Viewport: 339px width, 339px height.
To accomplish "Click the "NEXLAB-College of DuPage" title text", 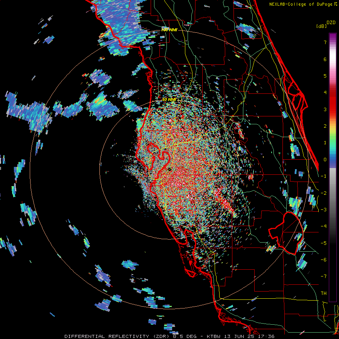I will (x=301, y=4).
